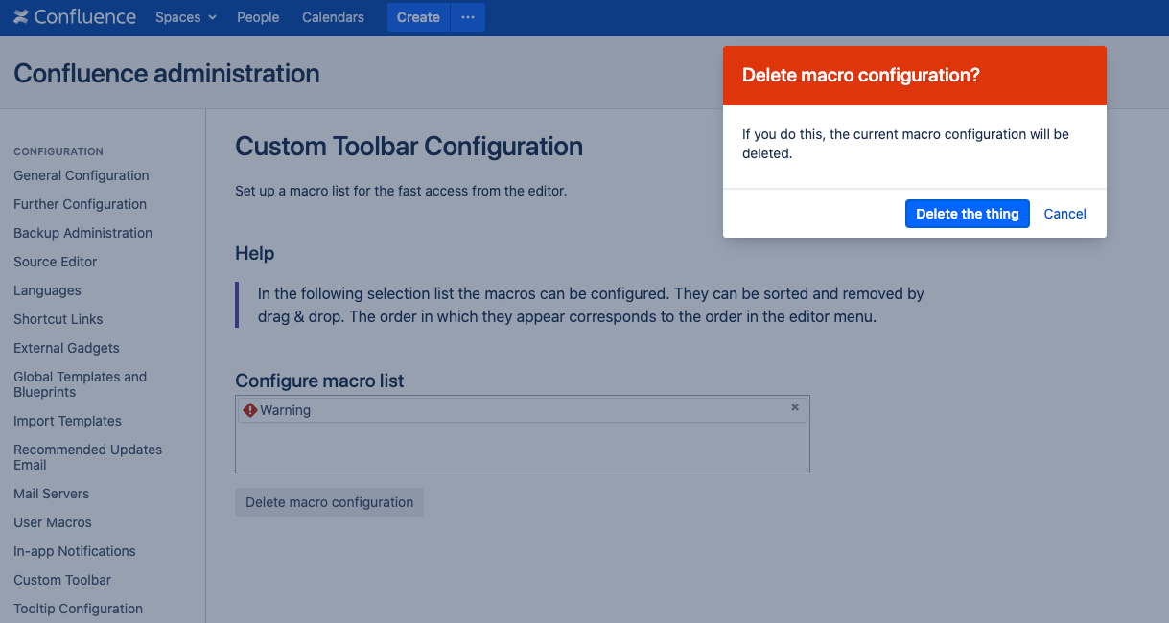This screenshot has height=623, width=1169.
Task: Click the Confluence logo icon
Action: (21, 17)
